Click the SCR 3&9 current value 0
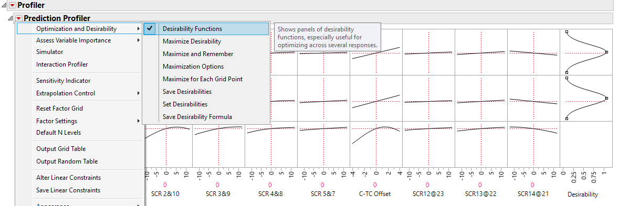This screenshot has height=206, width=619. 217,185
